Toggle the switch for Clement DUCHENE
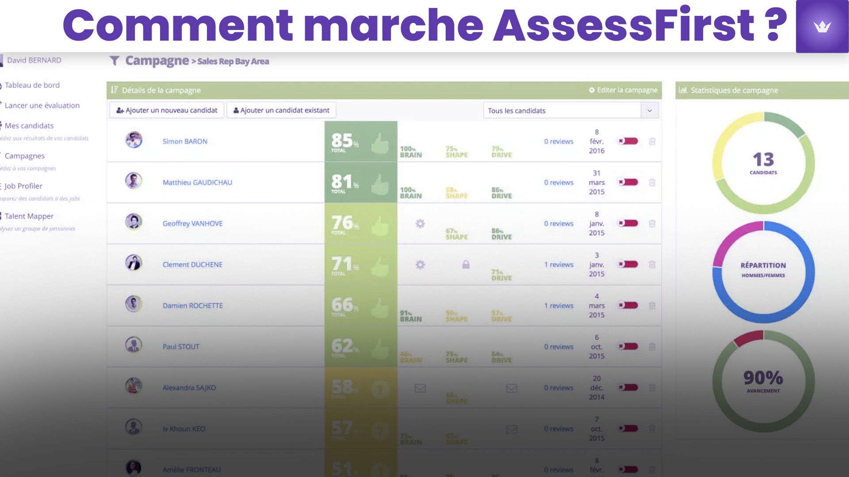Viewport: 849px width, 477px height. 628,264
